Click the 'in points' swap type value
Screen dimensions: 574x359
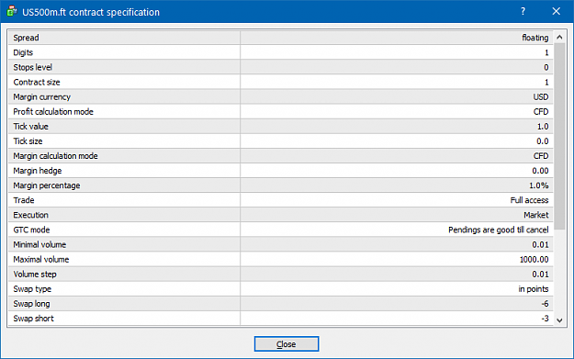[534, 288]
